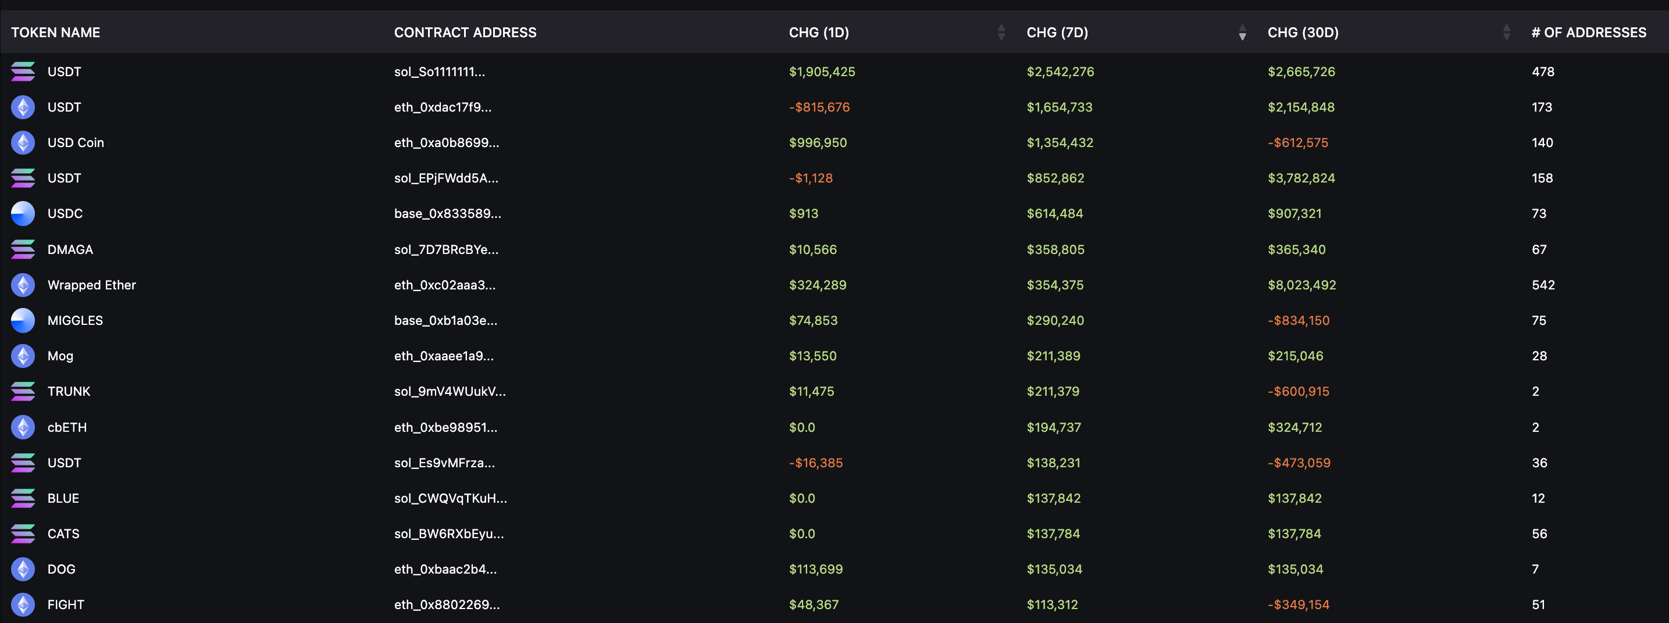Click the Base chain icon next to MIGGLES
Image resolution: width=1669 pixels, height=623 pixels.
pos(23,321)
